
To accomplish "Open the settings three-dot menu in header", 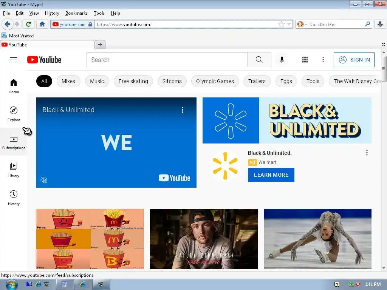I will coord(323,60).
